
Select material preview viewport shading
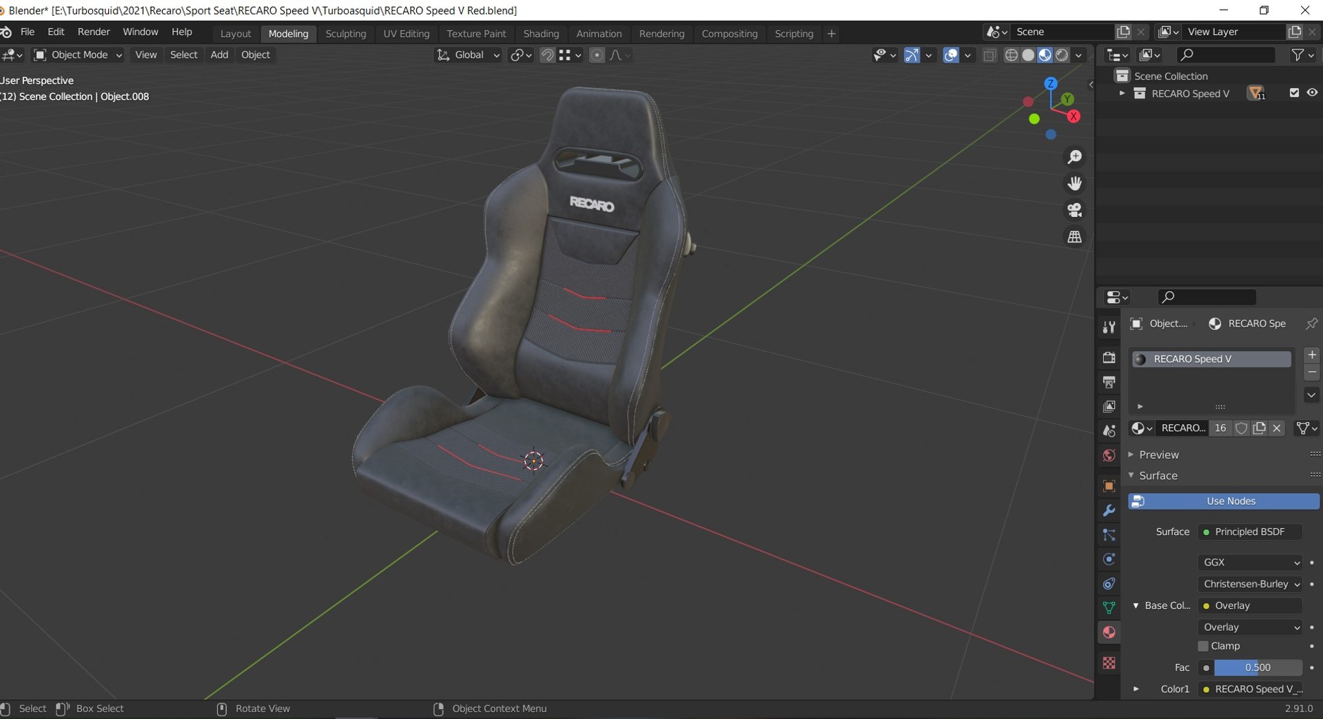[1045, 55]
